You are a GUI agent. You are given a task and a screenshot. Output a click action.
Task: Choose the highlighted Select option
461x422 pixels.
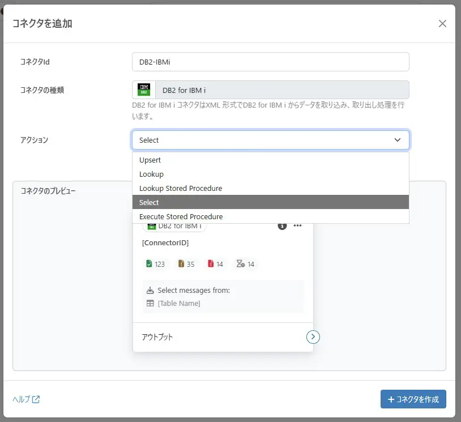pos(271,202)
